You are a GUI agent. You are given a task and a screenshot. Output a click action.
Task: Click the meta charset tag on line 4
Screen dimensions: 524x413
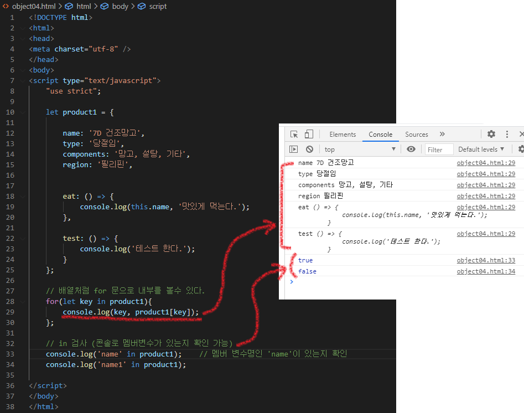(x=80, y=49)
